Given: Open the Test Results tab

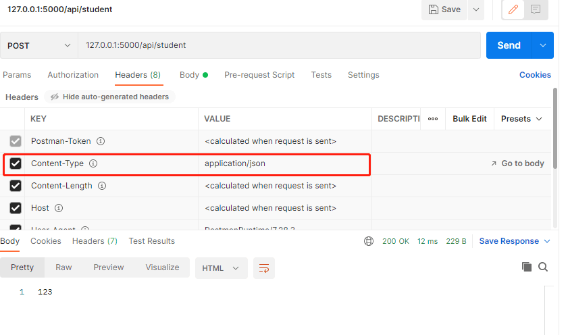Looking at the screenshot, I should pyautogui.click(x=151, y=241).
